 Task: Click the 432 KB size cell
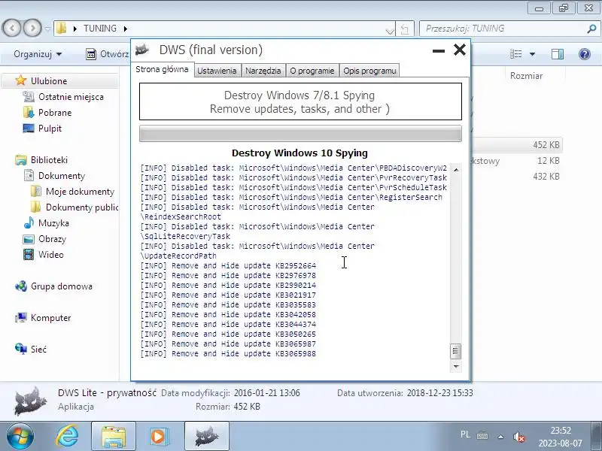pyautogui.click(x=546, y=177)
